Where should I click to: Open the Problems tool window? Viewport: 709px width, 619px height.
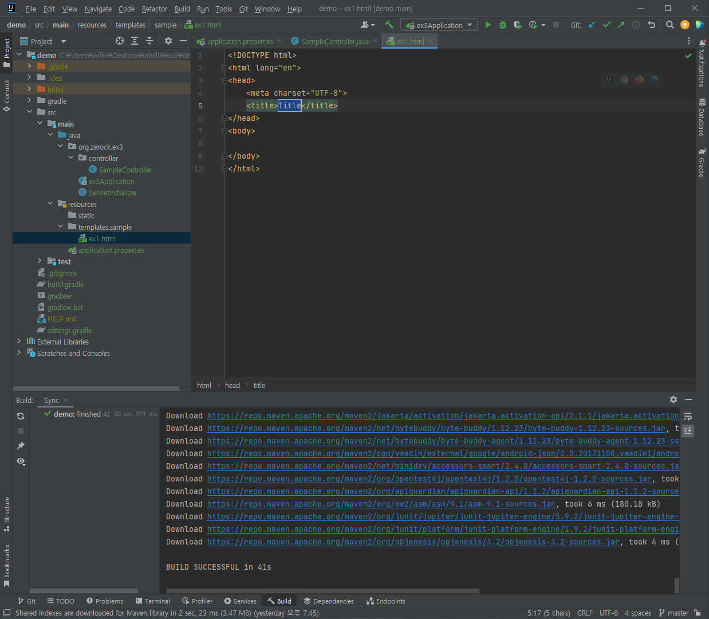pyautogui.click(x=105, y=601)
